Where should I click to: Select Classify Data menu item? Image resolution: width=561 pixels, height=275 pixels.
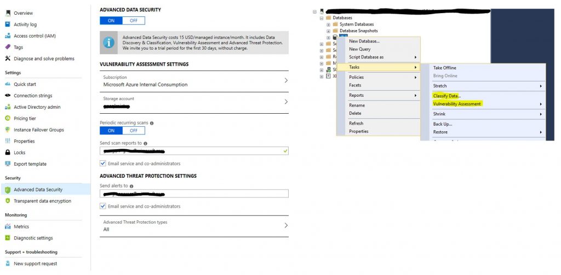click(446, 96)
